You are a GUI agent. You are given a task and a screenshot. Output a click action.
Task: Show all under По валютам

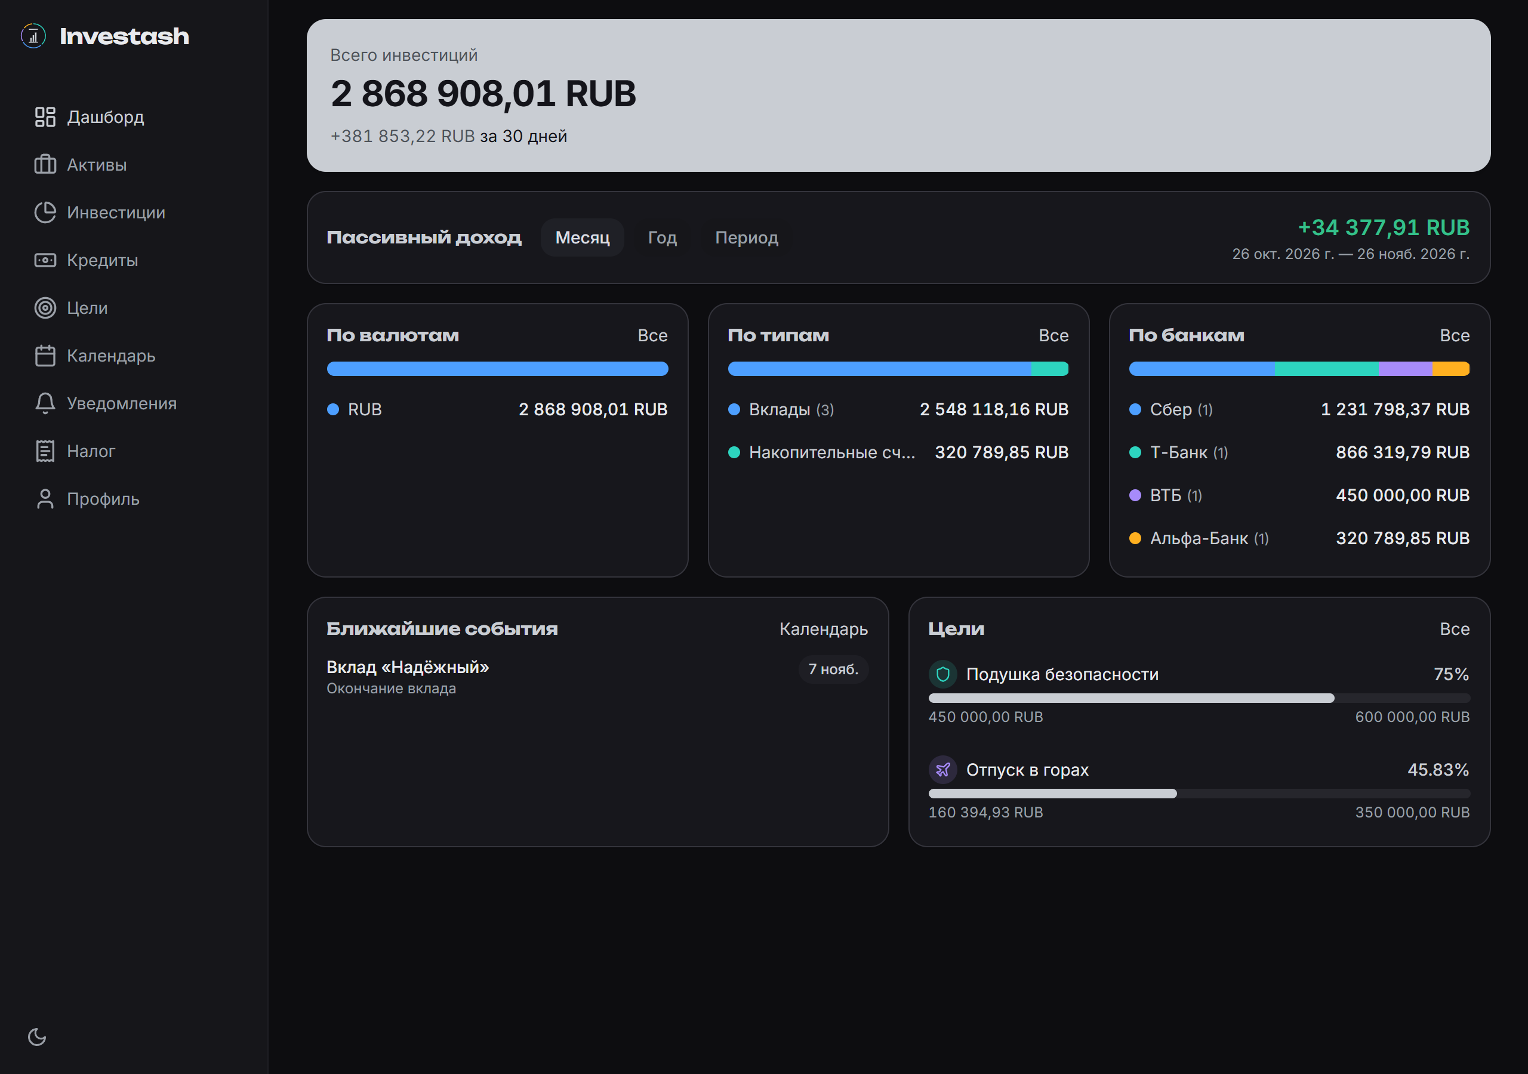click(x=652, y=335)
